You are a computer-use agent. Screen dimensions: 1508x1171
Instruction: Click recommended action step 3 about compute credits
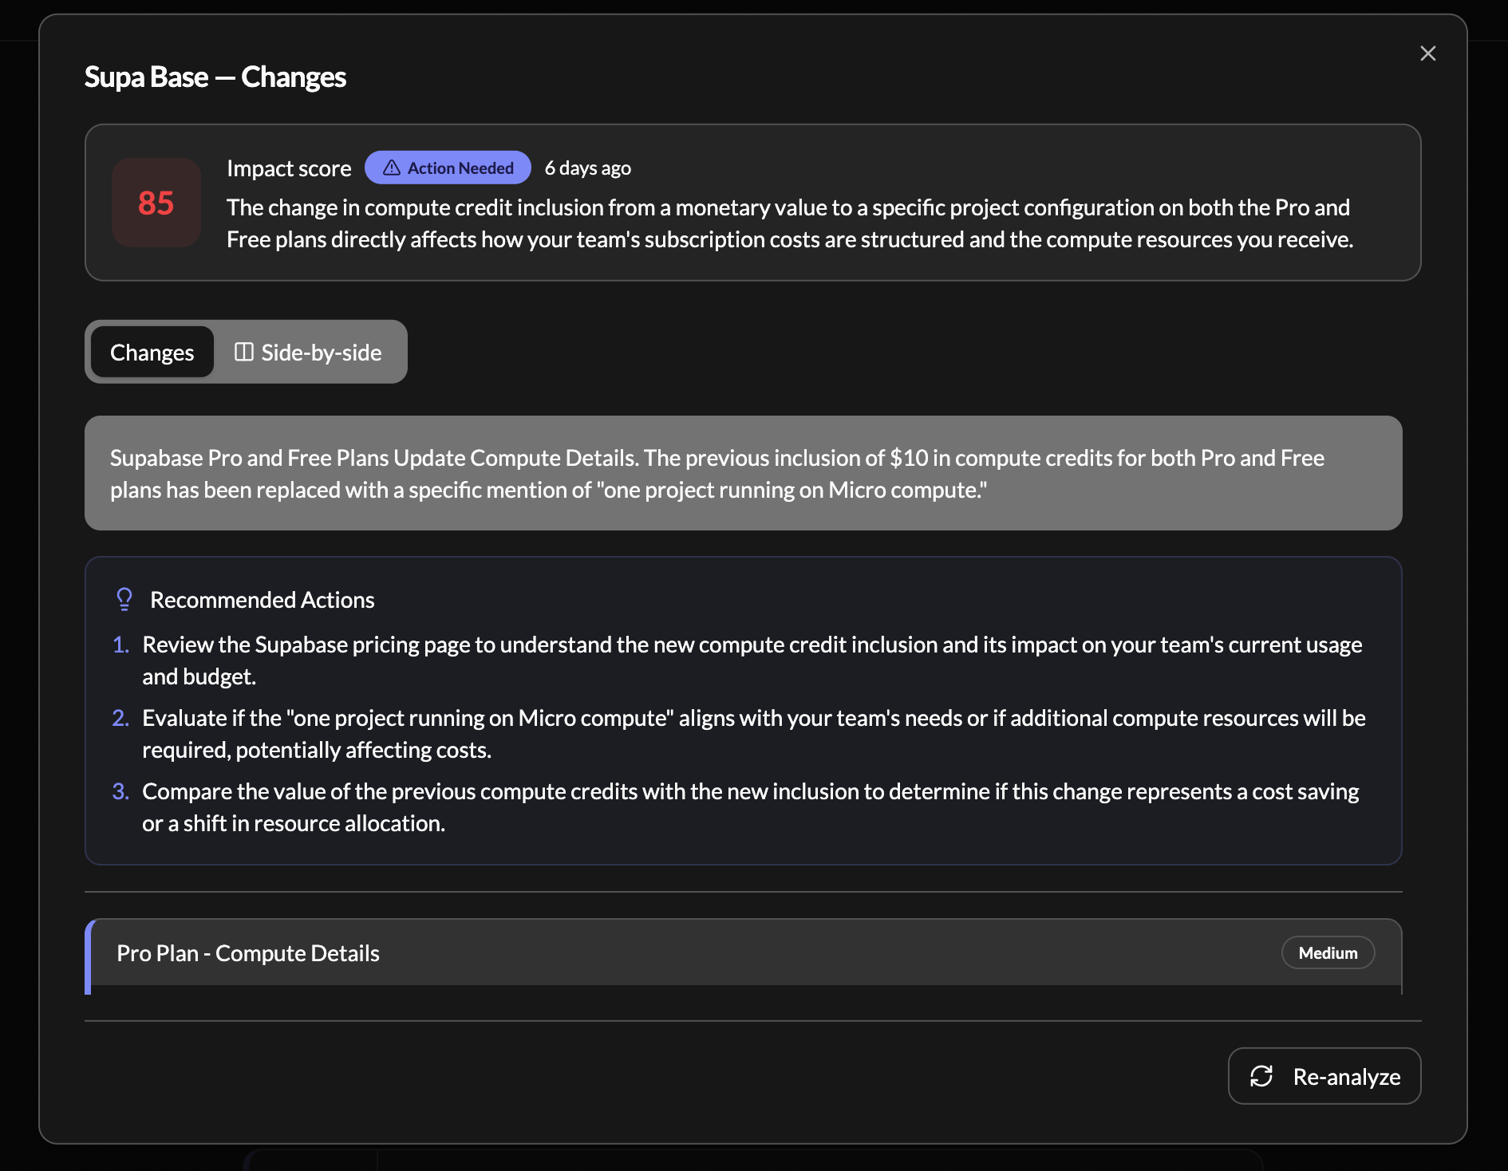(750, 806)
